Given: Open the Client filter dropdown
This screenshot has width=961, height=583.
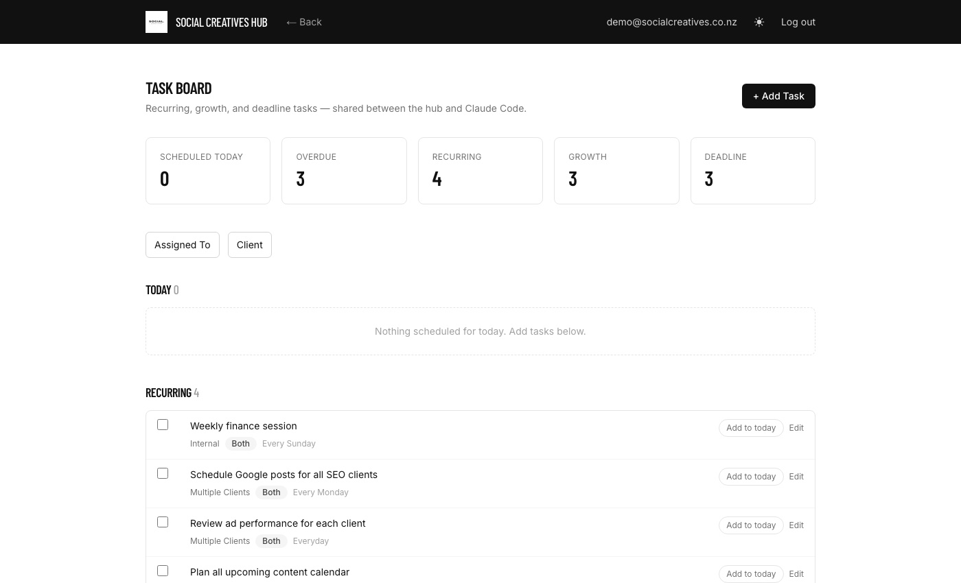Looking at the screenshot, I should 250,245.
